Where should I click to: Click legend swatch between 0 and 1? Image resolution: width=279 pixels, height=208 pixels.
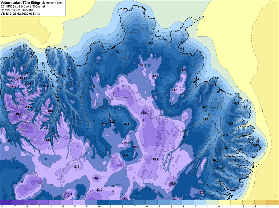coord(224,202)
